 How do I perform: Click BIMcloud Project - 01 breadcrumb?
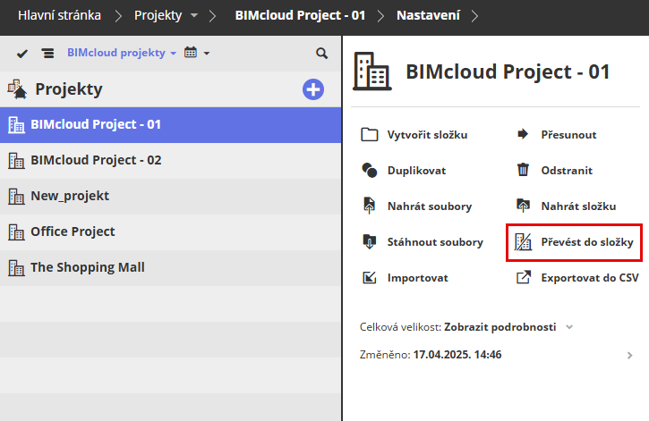300,16
